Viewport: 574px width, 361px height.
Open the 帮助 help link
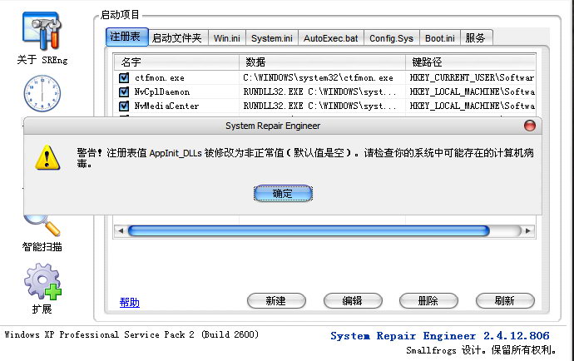tap(130, 303)
